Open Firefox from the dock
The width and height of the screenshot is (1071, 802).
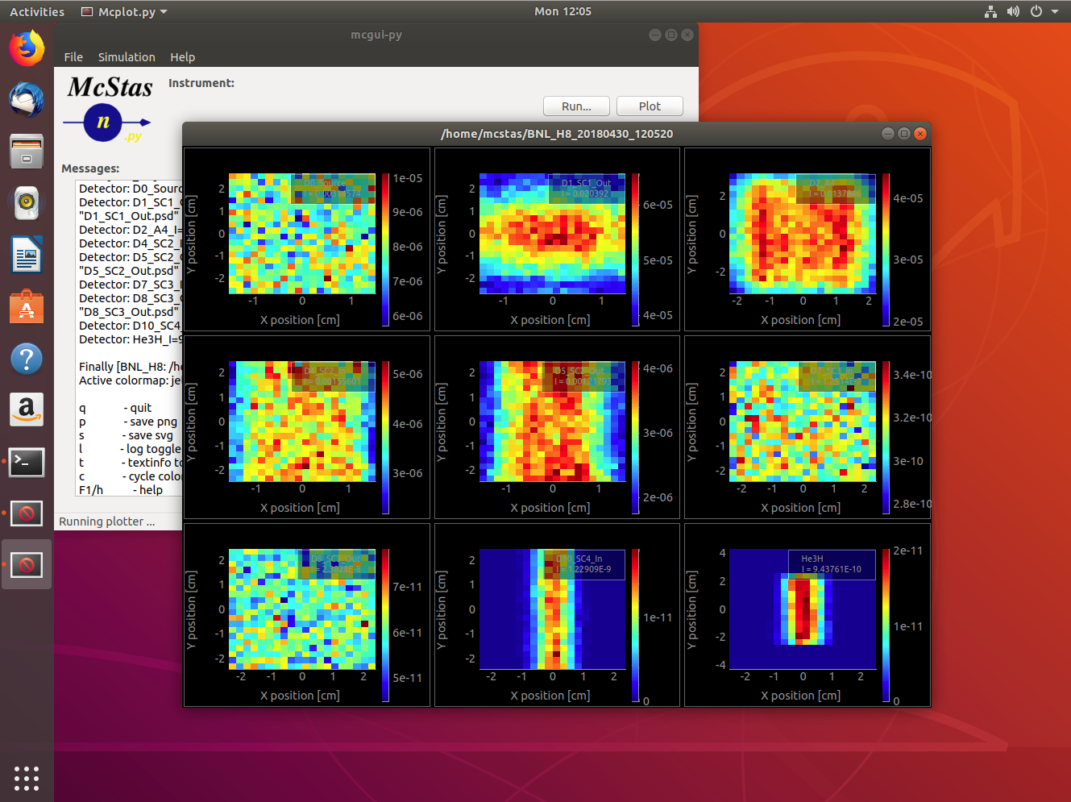27,48
